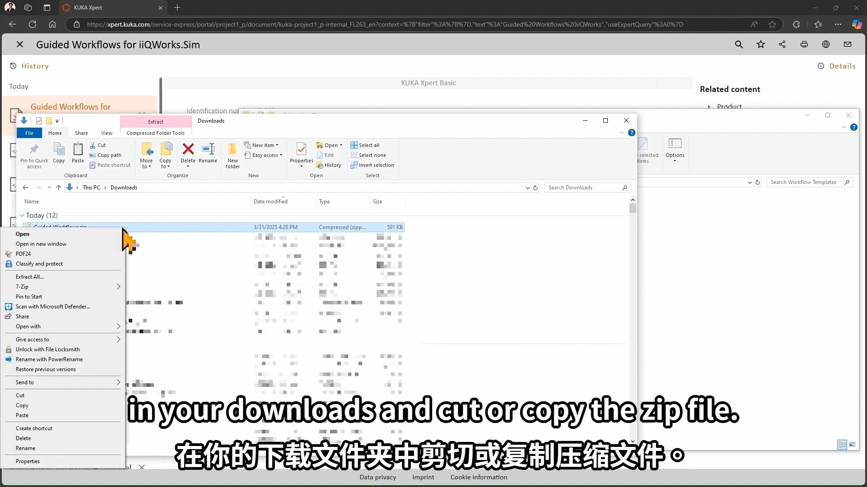Image resolution: width=867 pixels, height=487 pixels.
Task: Click the KUKA Xpert page search magnifier
Action: [x=739, y=44]
